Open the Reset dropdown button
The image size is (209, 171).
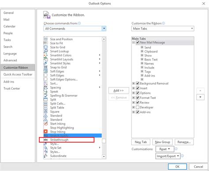click(165, 149)
